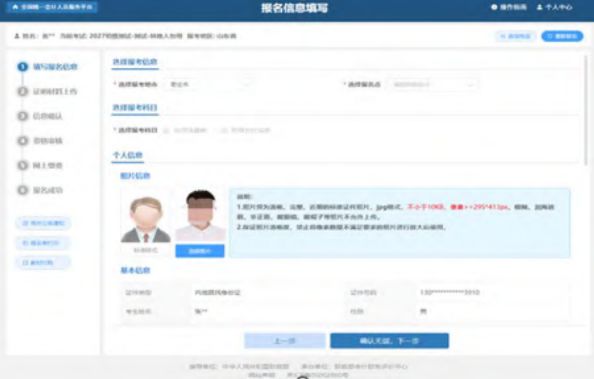Click the outlined pill button at top right
This screenshot has width=594, height=379.
pyautogui.click(x=516, y=36)
